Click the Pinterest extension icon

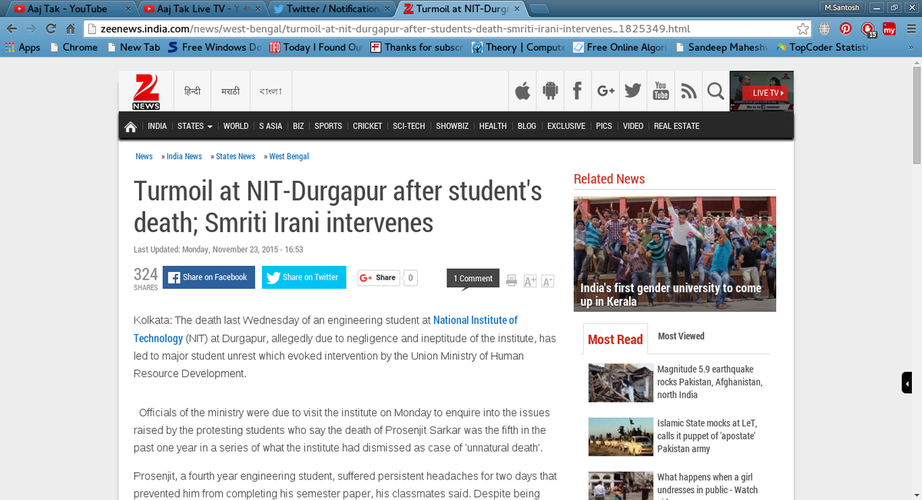click(x=845, y=28)
